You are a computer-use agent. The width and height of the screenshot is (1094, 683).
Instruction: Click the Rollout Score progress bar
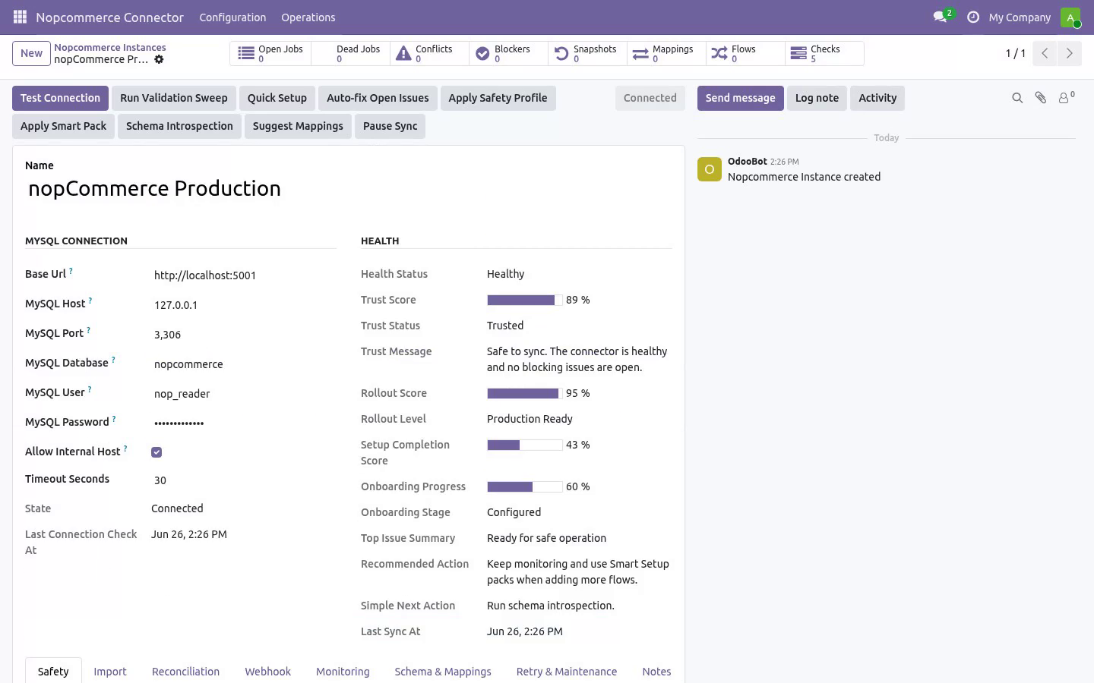[525, 394]
